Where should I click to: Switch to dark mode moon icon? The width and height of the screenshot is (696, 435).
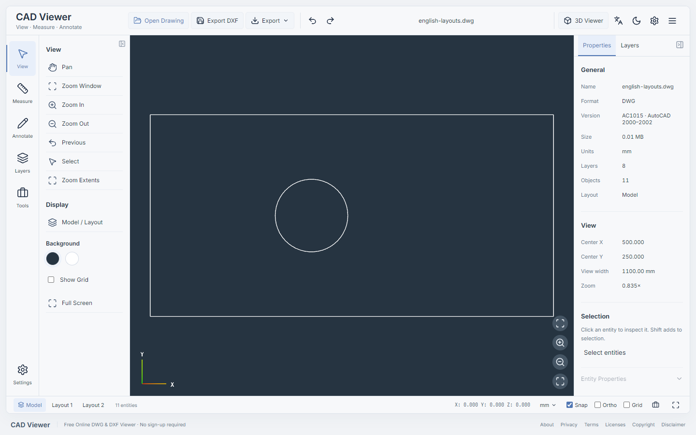click(x=637, y=21)
